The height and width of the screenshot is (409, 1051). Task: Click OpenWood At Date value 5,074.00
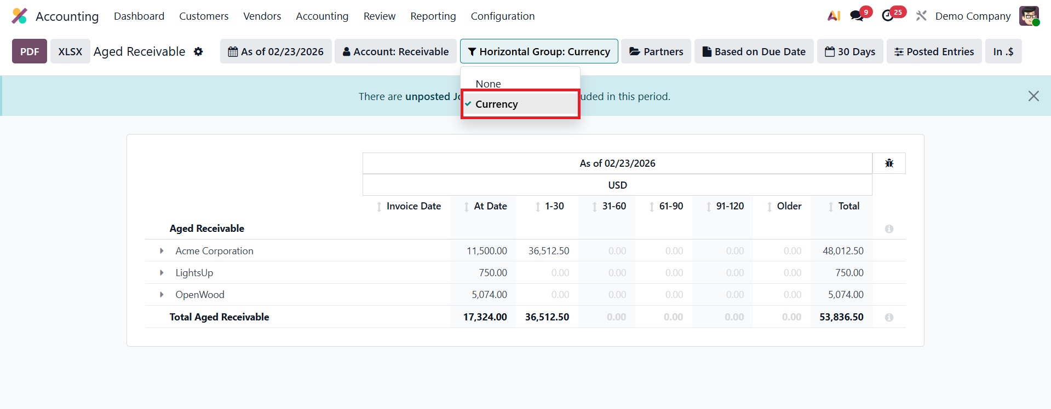490,295
